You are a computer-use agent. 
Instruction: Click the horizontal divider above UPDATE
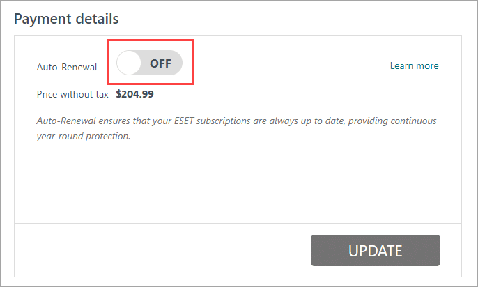coord(237,223)
